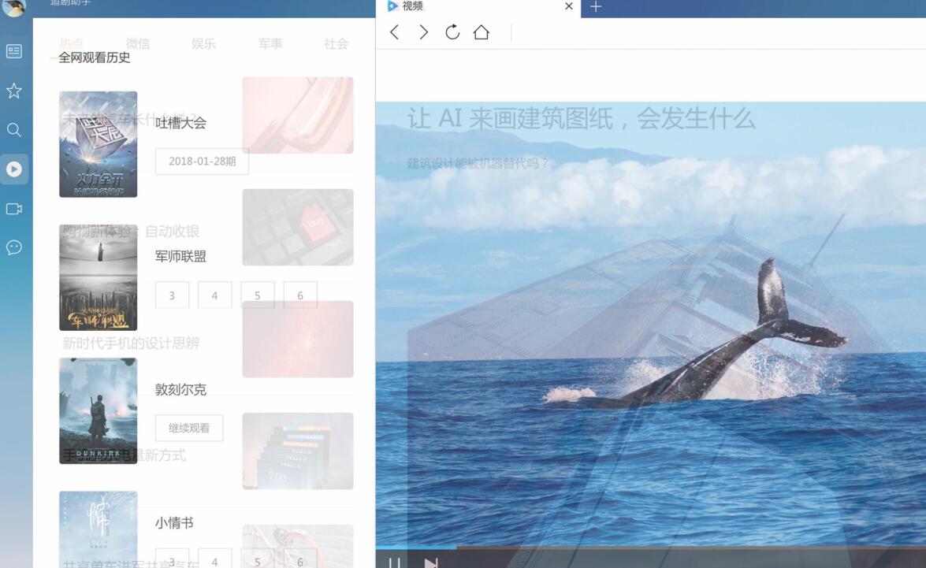Viewport: 926px width, 568px height.
Task: Select episode 4 of 小情书
Action: click(214, 559)
